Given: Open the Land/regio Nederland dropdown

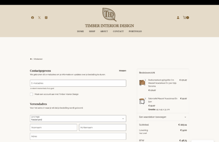Looking at the screenshot, I should (78, 119).
